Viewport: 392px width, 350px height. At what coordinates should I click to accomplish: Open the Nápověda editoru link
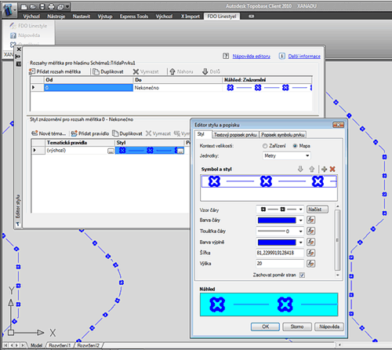pyautogui.click(x=251, y=57)
